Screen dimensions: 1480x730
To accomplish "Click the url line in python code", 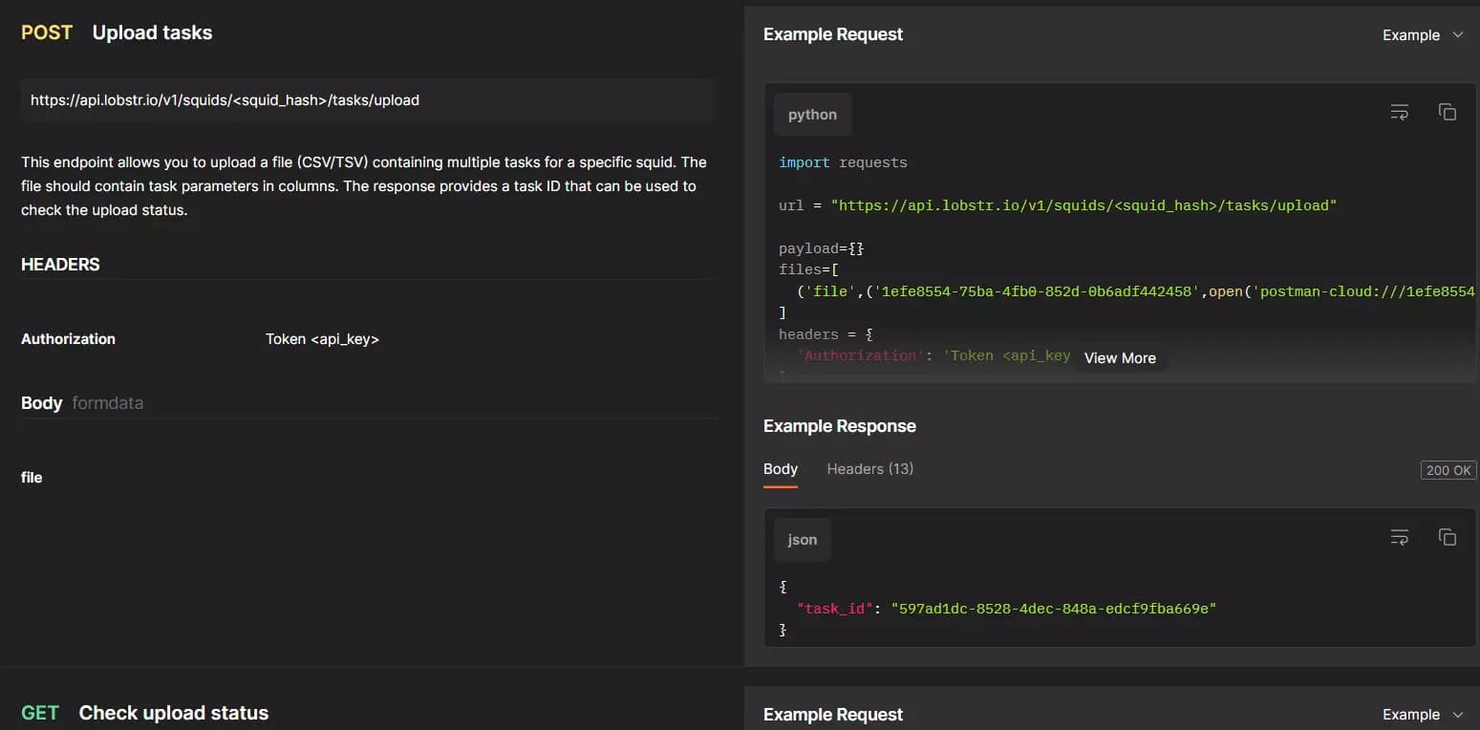I will [1058, 205].
